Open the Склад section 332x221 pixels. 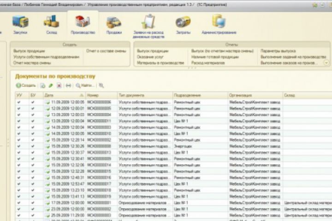tap(52, 25)
